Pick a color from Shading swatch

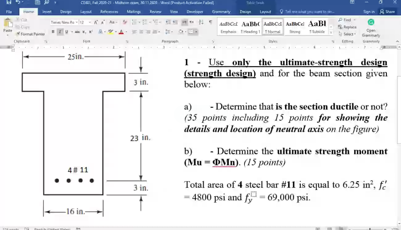pos(181,32)
